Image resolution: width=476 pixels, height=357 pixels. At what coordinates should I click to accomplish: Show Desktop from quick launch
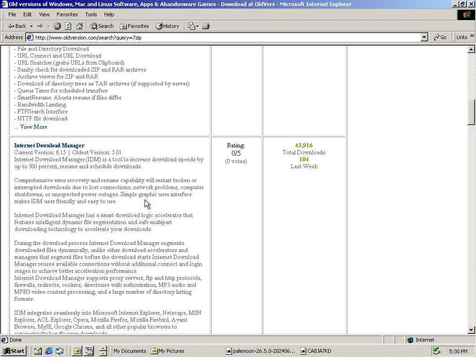point(38,351)
